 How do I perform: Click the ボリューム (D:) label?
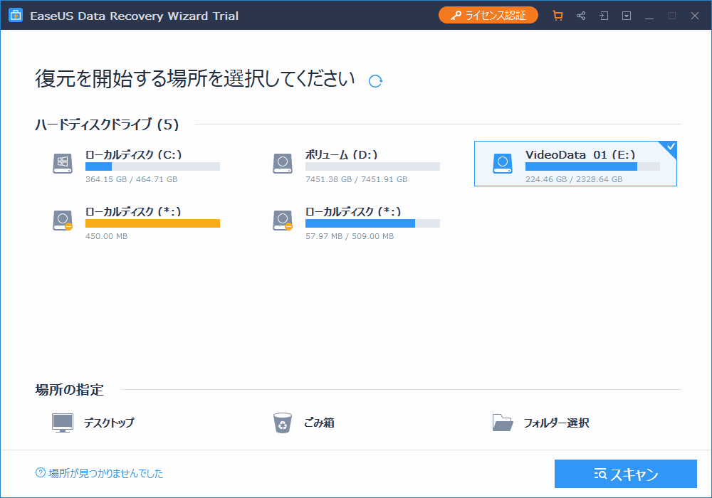[x=342, y=154]
